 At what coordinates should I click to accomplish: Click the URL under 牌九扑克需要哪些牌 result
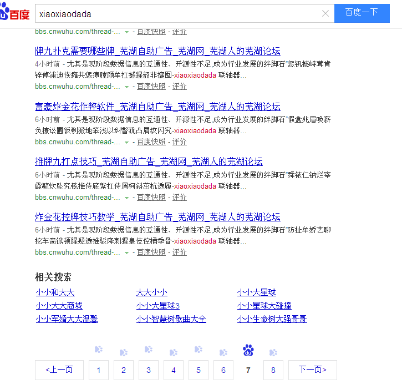(78, 87)
